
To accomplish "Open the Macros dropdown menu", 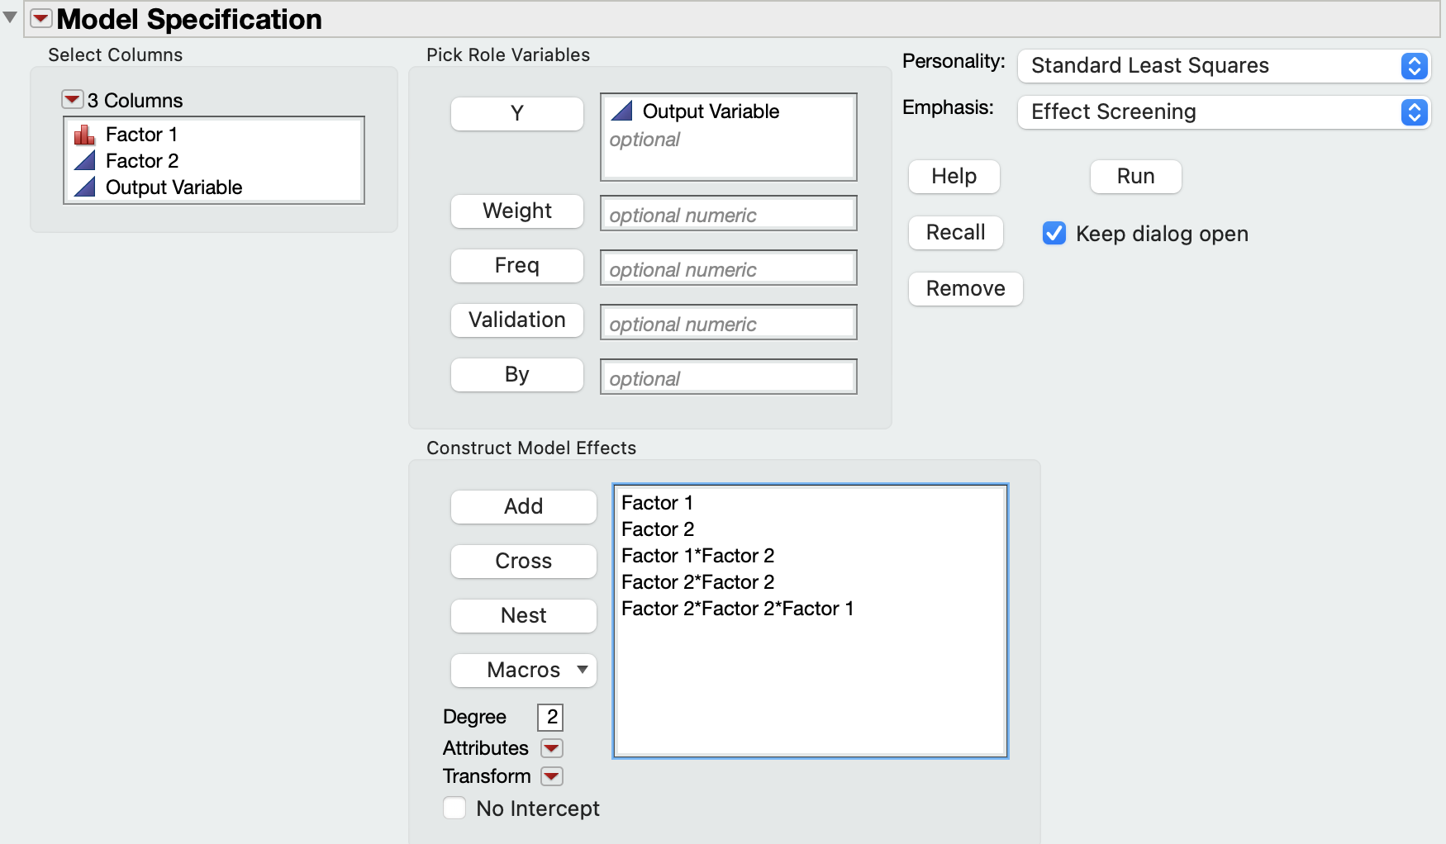I will click(524, 670).
